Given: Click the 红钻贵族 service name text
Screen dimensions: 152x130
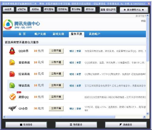Looking at the screenshot, I should coord(24,74).
